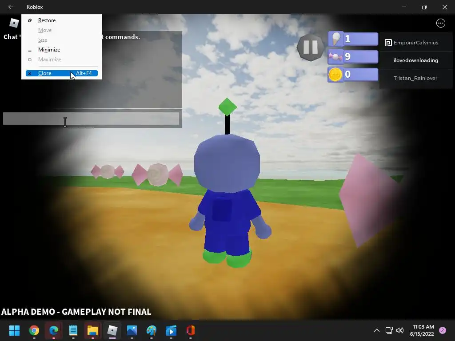Open the Movies & TV taskbar icon
The height and width of the screenshot is (341, 455).
pos(171,330)
